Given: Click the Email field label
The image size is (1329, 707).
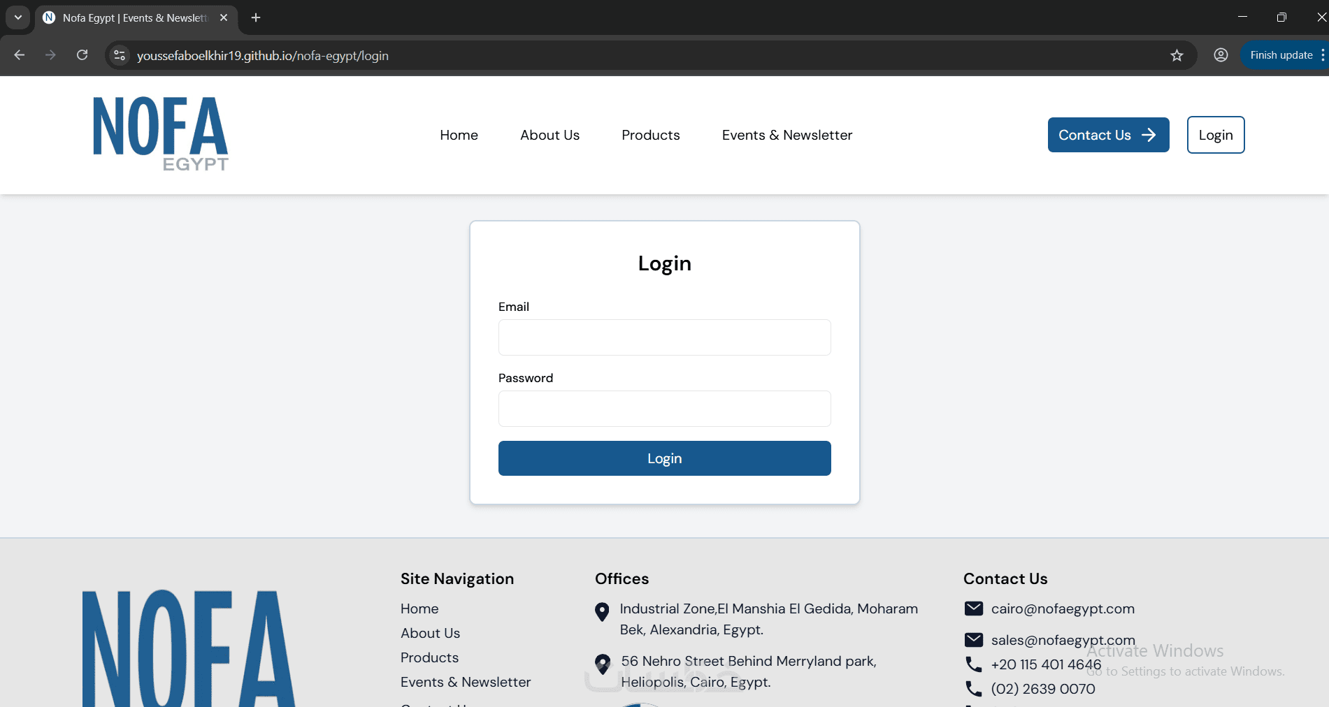Looking at the screenshot, I should tap(514, 307).
